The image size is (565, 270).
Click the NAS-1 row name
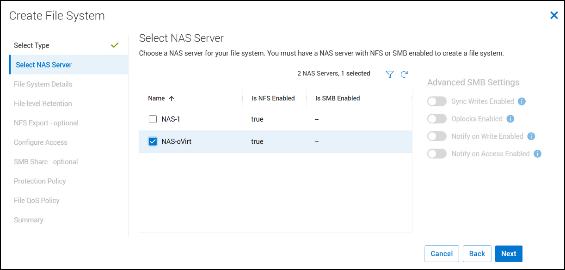coord(171,119)
